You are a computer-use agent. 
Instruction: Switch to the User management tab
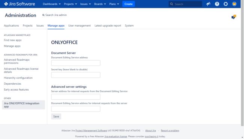click(79, 25)
